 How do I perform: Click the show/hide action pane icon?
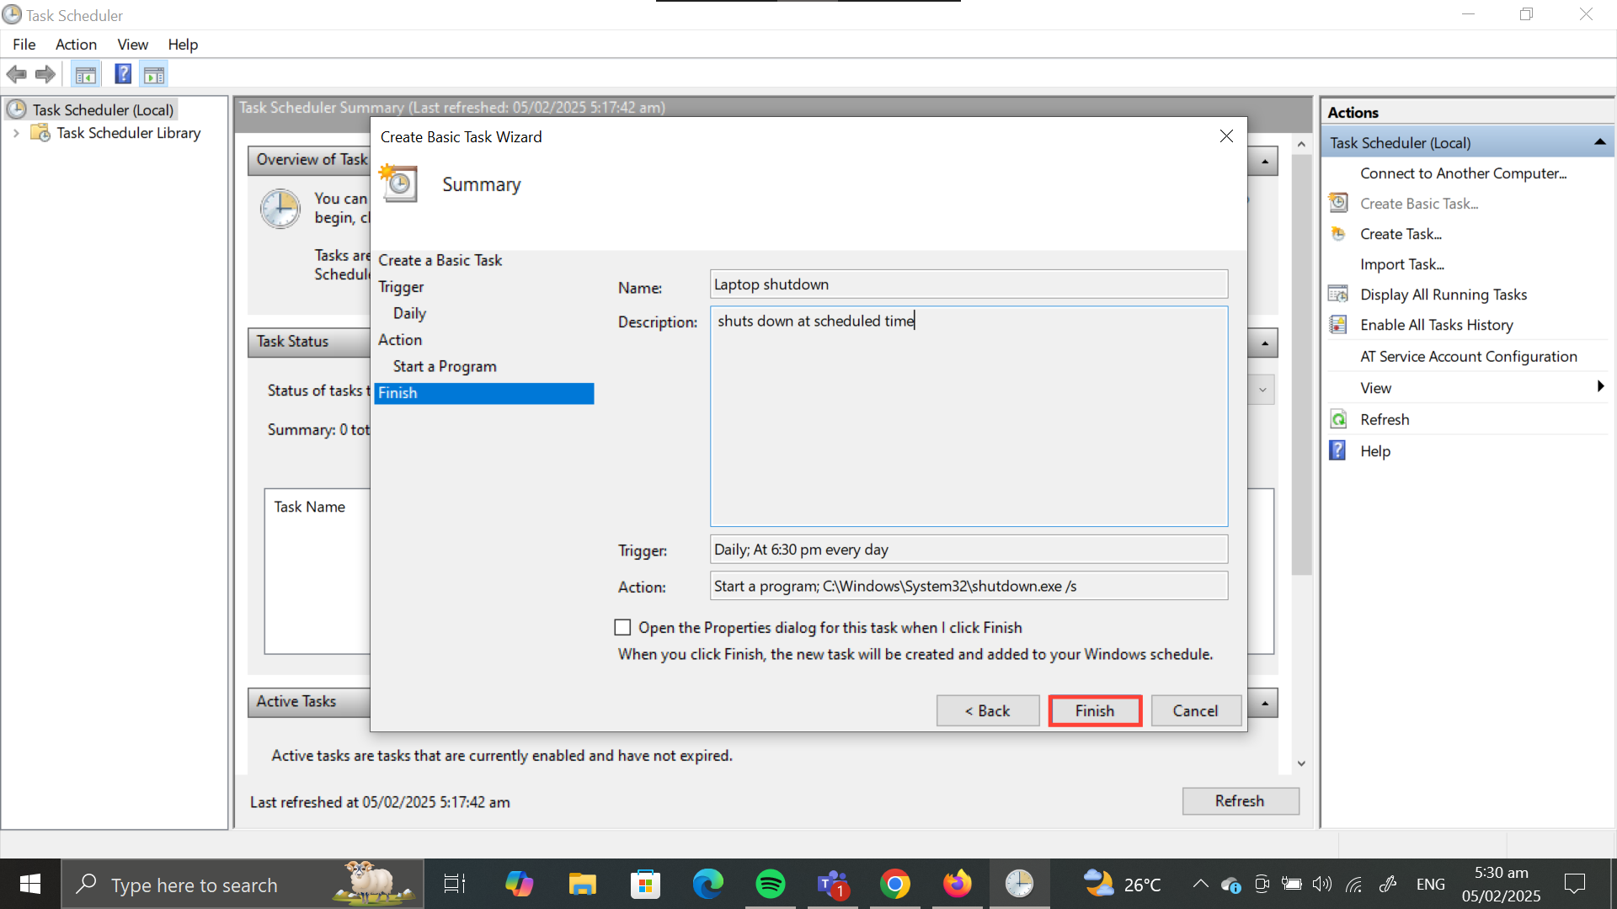(154, 75)
